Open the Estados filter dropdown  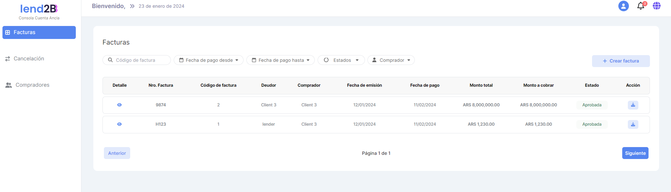click(x=341, y=60)
